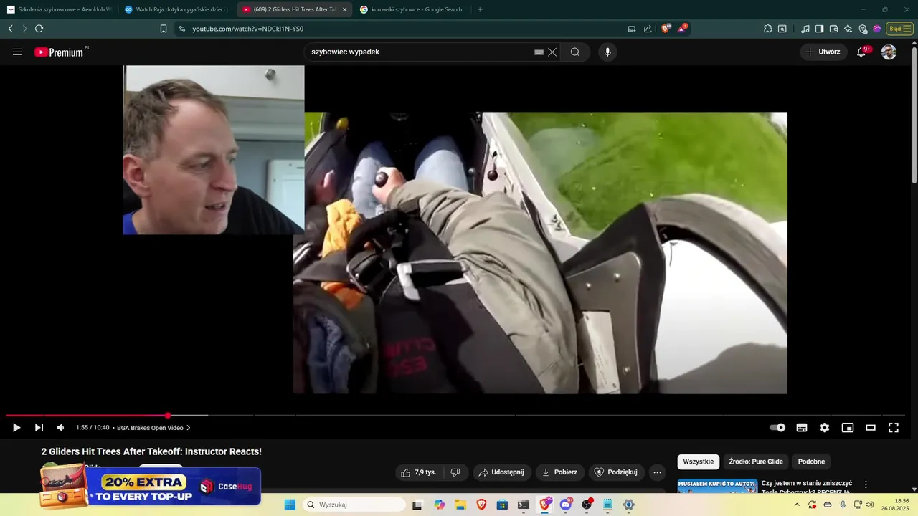The width and height of the screenshot is (918, 516).
Task: Switch to miniplayer mode
Action: tap(848, 428)
